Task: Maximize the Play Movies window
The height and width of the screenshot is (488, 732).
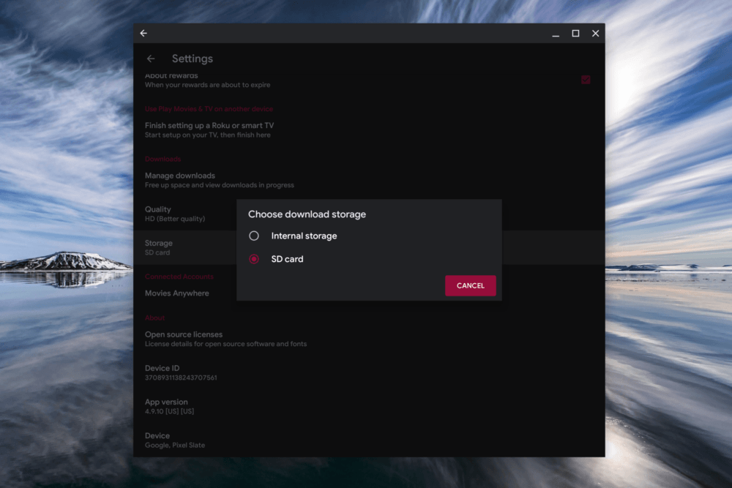Action: pyautogui.click(x=575, y=33)
